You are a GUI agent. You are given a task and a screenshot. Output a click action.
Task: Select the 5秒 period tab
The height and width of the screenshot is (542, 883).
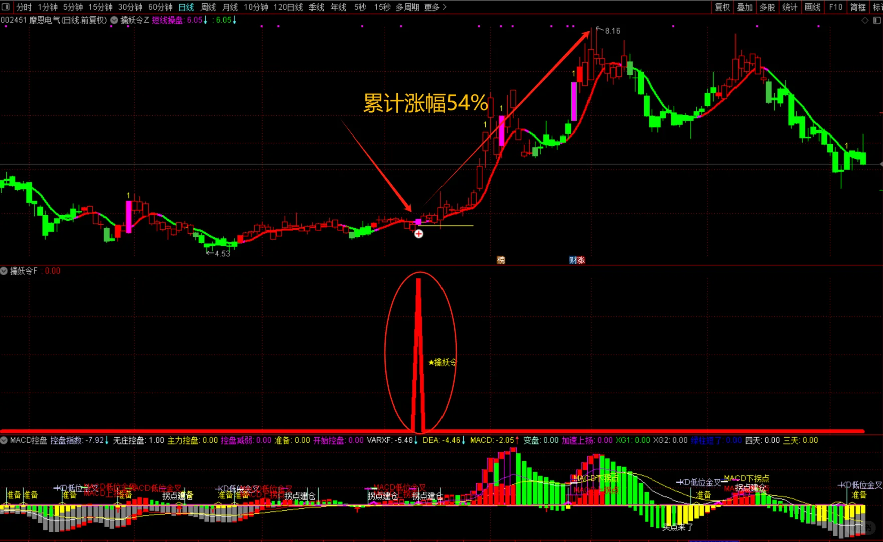[360, 7]
